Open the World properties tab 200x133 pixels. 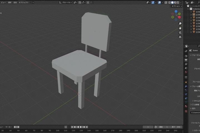click(x=186, y=72)
